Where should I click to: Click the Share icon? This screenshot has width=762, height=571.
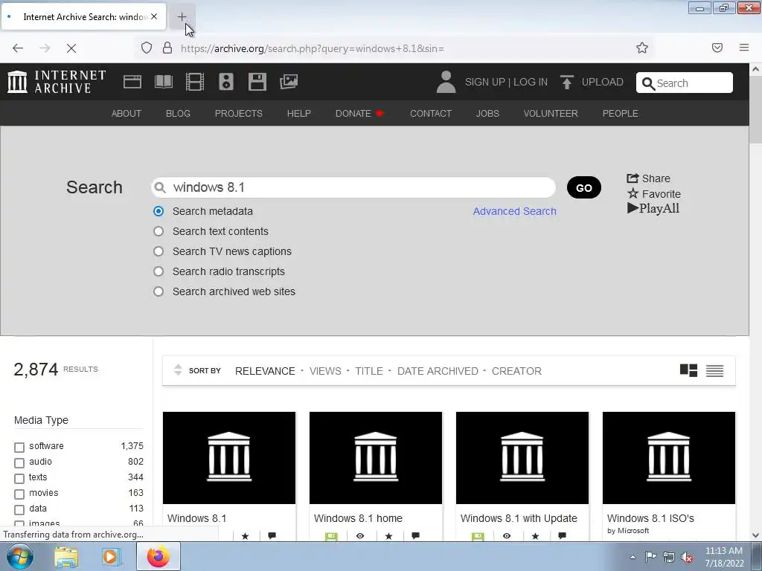(x=633, y=178)
